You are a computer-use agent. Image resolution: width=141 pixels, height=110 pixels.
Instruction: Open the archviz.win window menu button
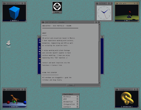(4, 3)
